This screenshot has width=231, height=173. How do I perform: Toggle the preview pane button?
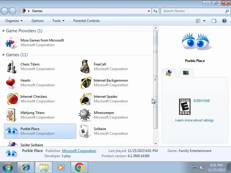tap(214, 21)
